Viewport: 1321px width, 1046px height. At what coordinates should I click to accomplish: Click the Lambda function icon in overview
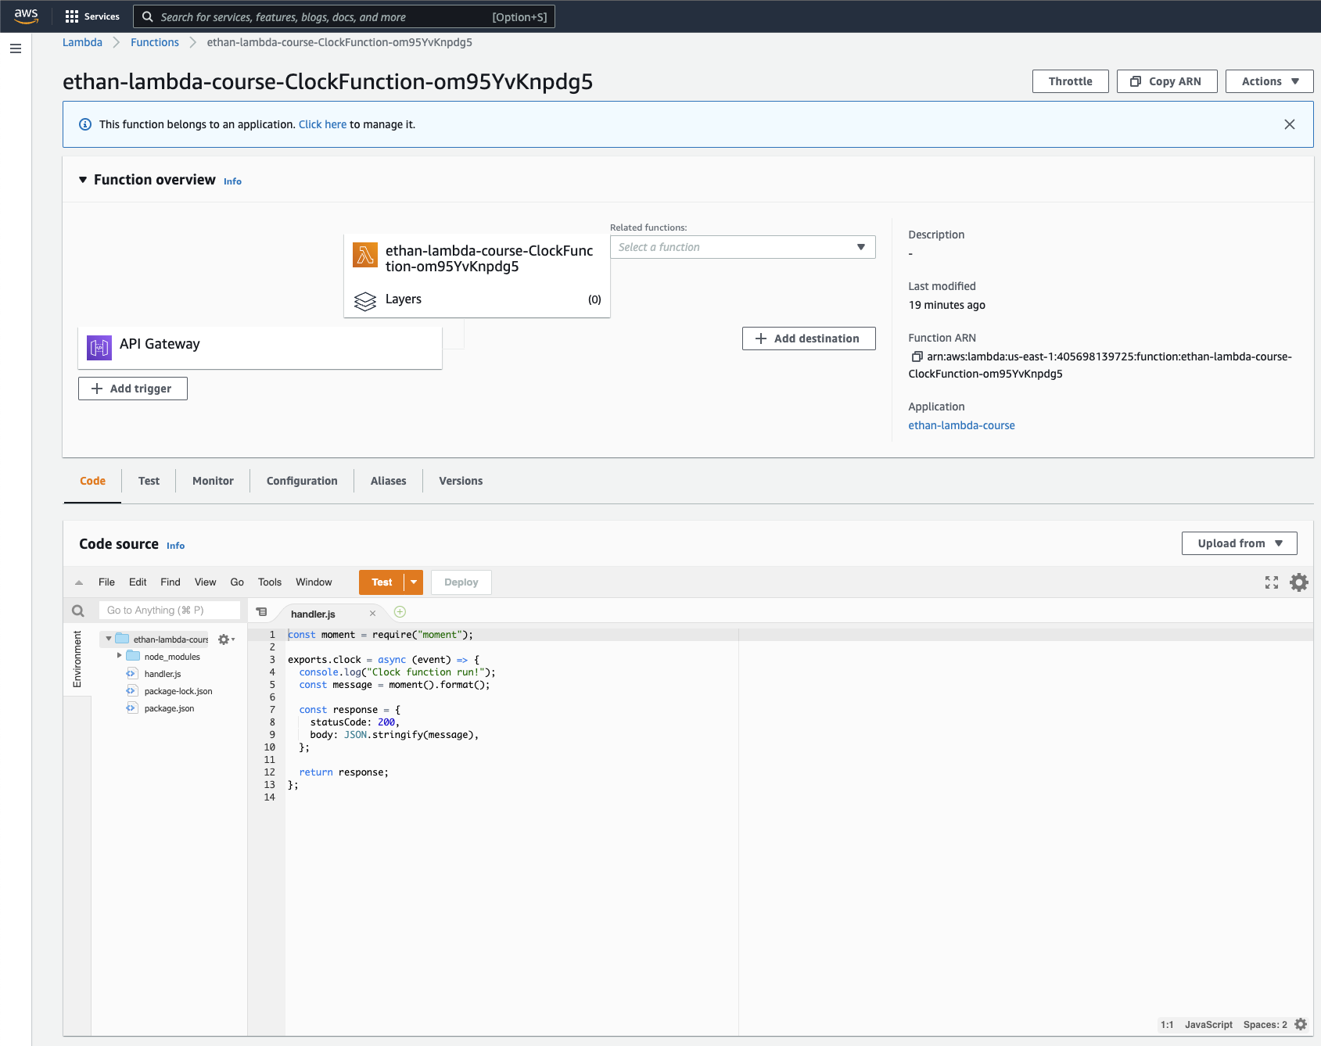coord(365,255)
